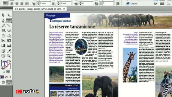Viewport: 172px width, 97px height.
Task: Click the Afrique (suite) subtitle
Action: (61, 21)
